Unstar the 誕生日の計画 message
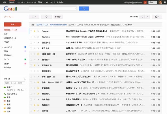 [35, 65]
